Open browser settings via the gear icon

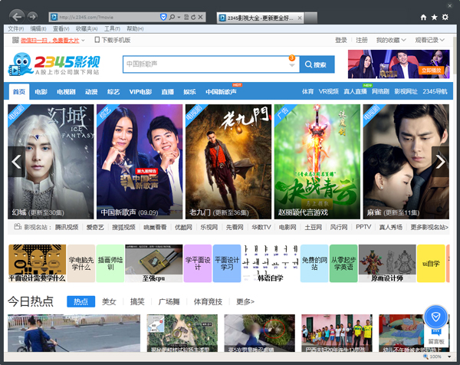pos(445,17)
